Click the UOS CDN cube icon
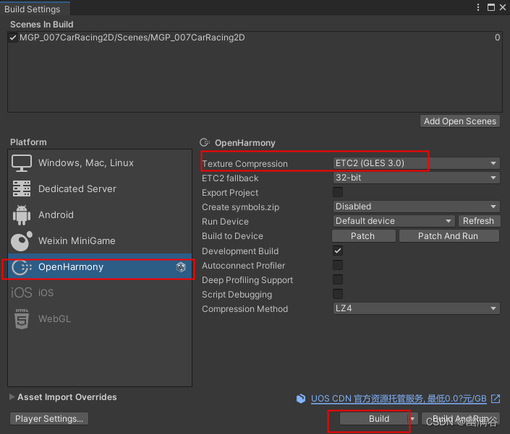Screen dimensions: 510x434 click(x=301, y=399)
